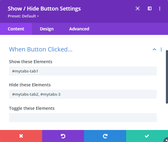Viewport: 168px width, 142px height.
Task: Open the Preset: Default dropdown
Action: (23, 16)
